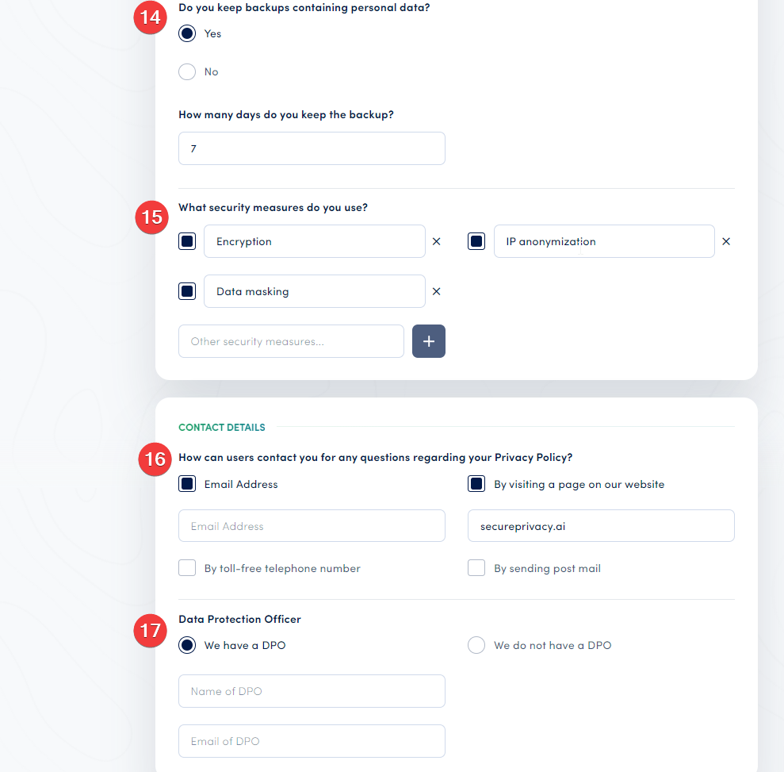Enable the toll-free telephone number option

click(187, 567)
